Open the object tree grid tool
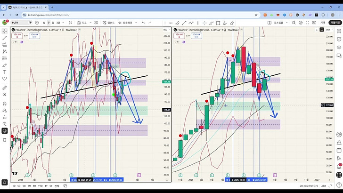 5,131
